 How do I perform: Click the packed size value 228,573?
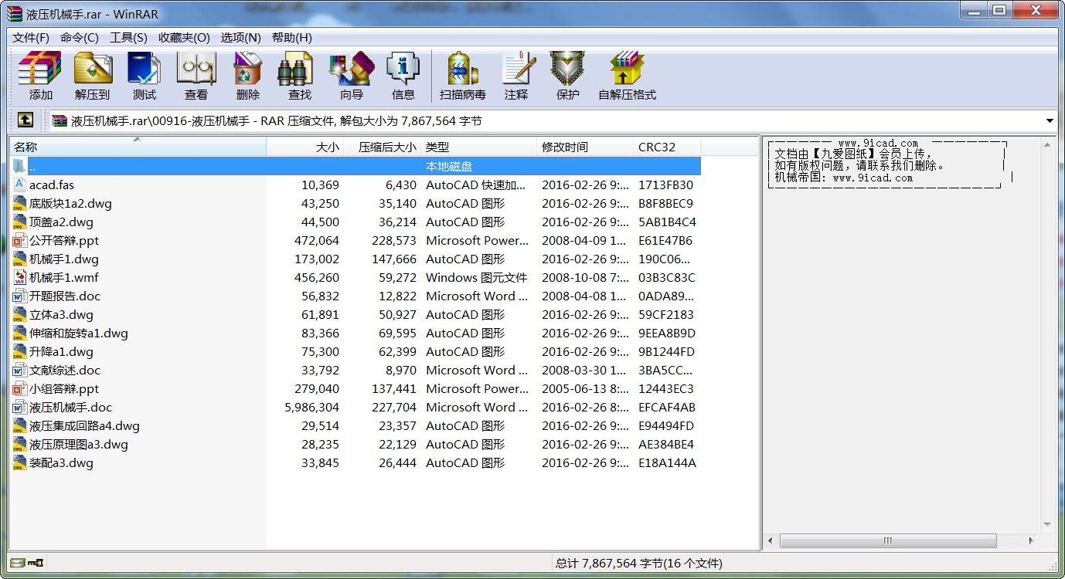393,240
